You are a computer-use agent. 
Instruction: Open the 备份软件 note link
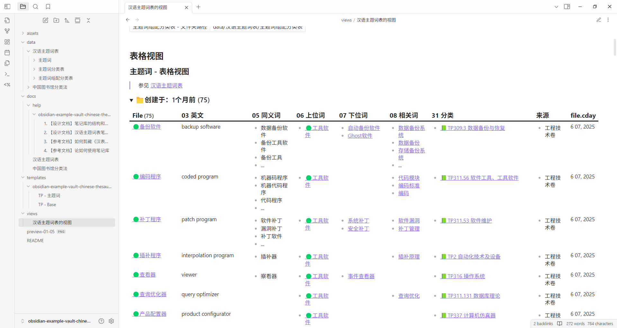coord(150,127)
